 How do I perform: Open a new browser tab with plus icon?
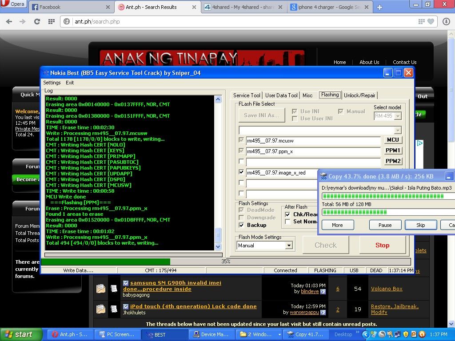tap(379, 7)
